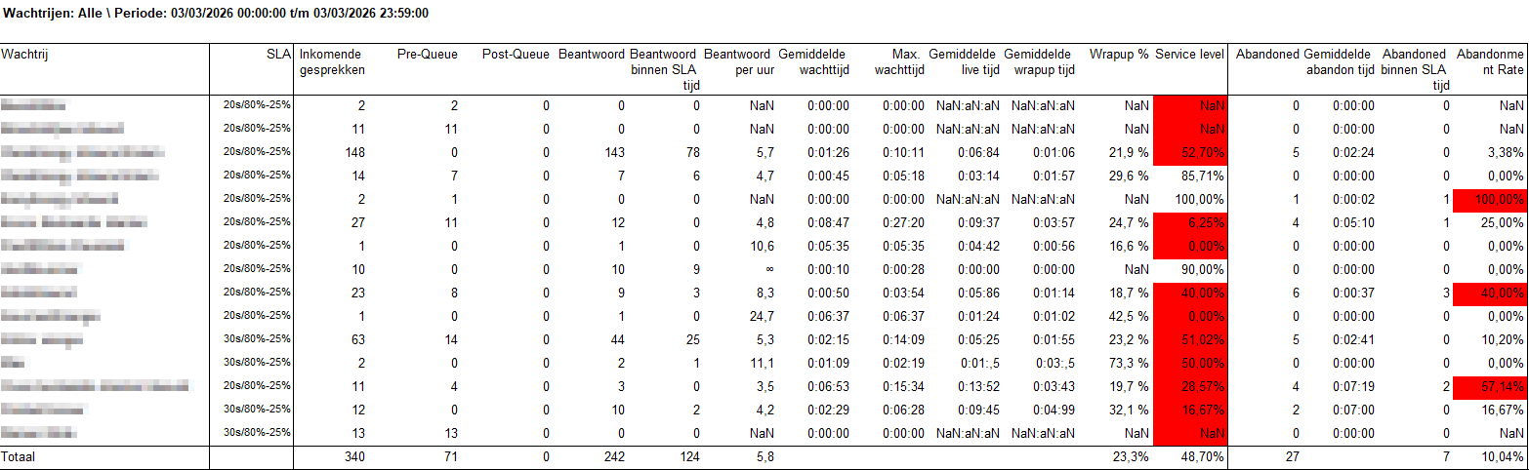Click the Pre-Queue column header

427,56
